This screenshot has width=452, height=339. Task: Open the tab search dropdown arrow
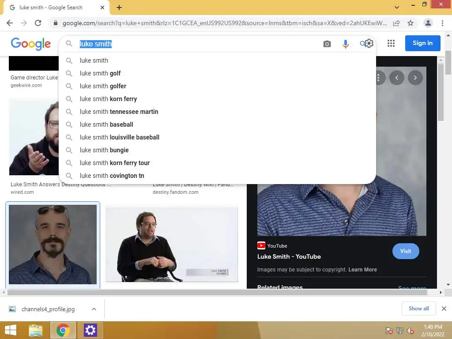point(397,8)
